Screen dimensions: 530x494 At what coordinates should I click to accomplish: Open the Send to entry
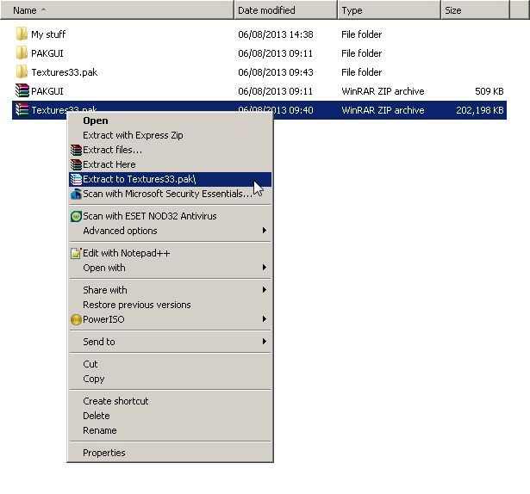(170, 342)
